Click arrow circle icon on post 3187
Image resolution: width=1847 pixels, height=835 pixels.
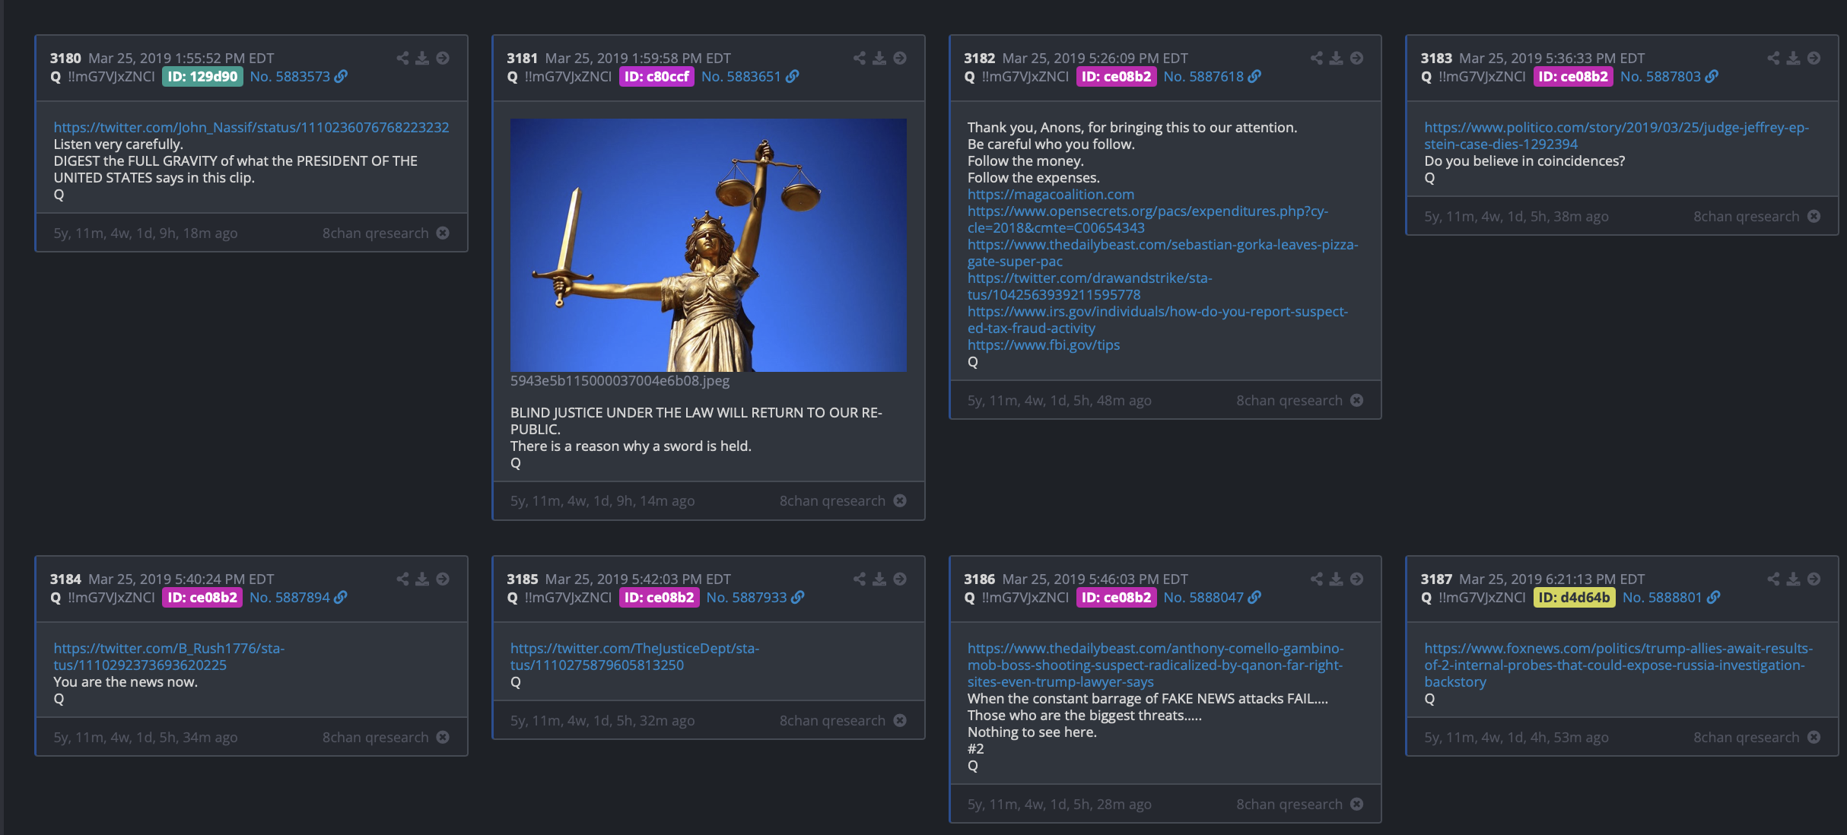[x=1814, y=579]
